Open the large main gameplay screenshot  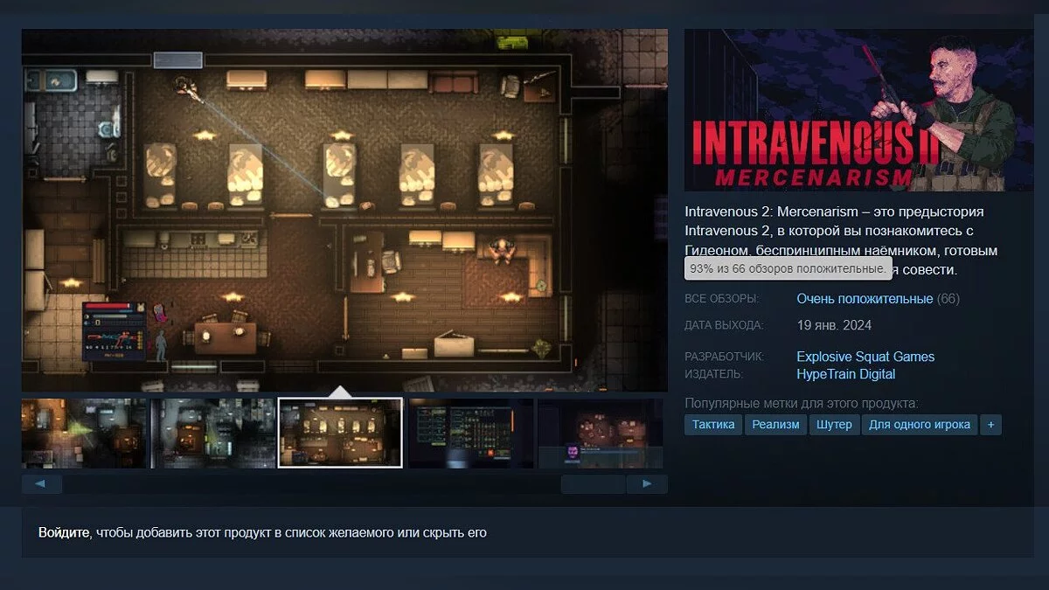[x=344, y=210]
